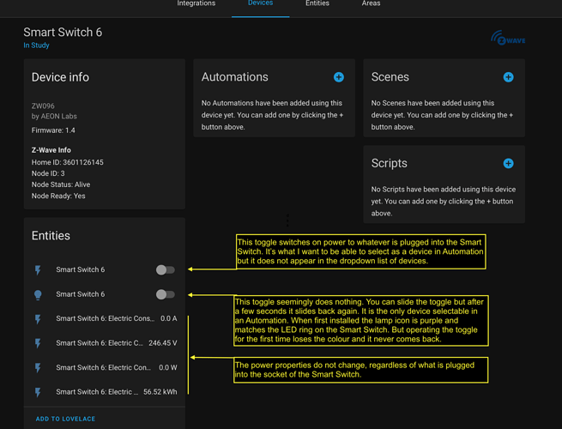Click the flash icon beside first Smart Switch 6
This screenshot has height=429, width=562.
(x=38, y=270)
